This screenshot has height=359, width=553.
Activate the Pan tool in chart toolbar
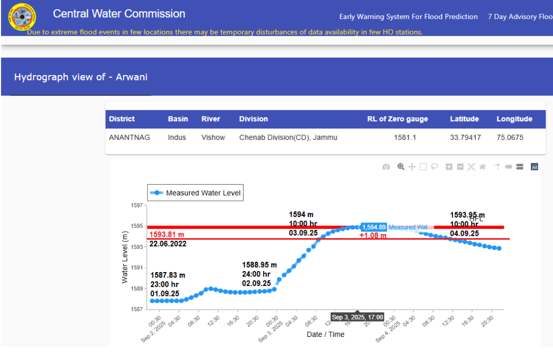pos(412,167)
